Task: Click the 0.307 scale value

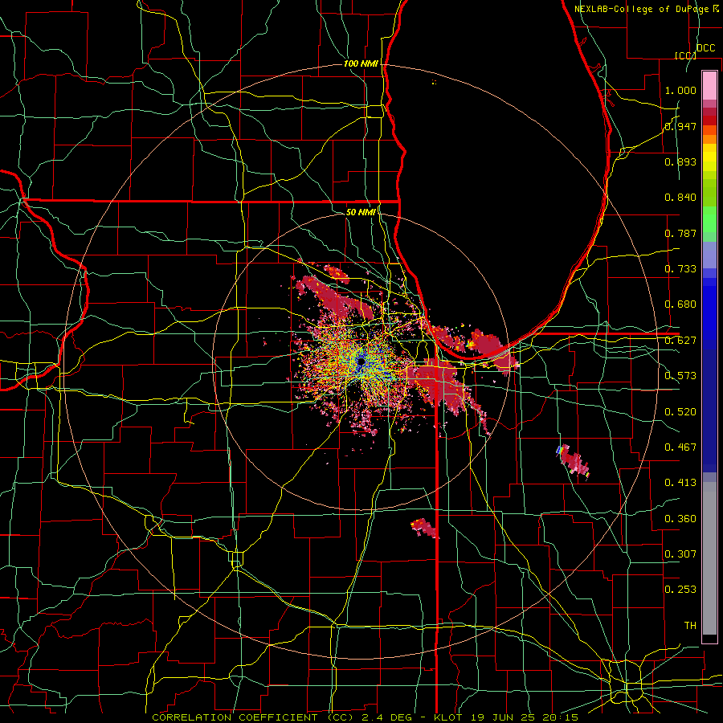Action: tap(680, 553)
